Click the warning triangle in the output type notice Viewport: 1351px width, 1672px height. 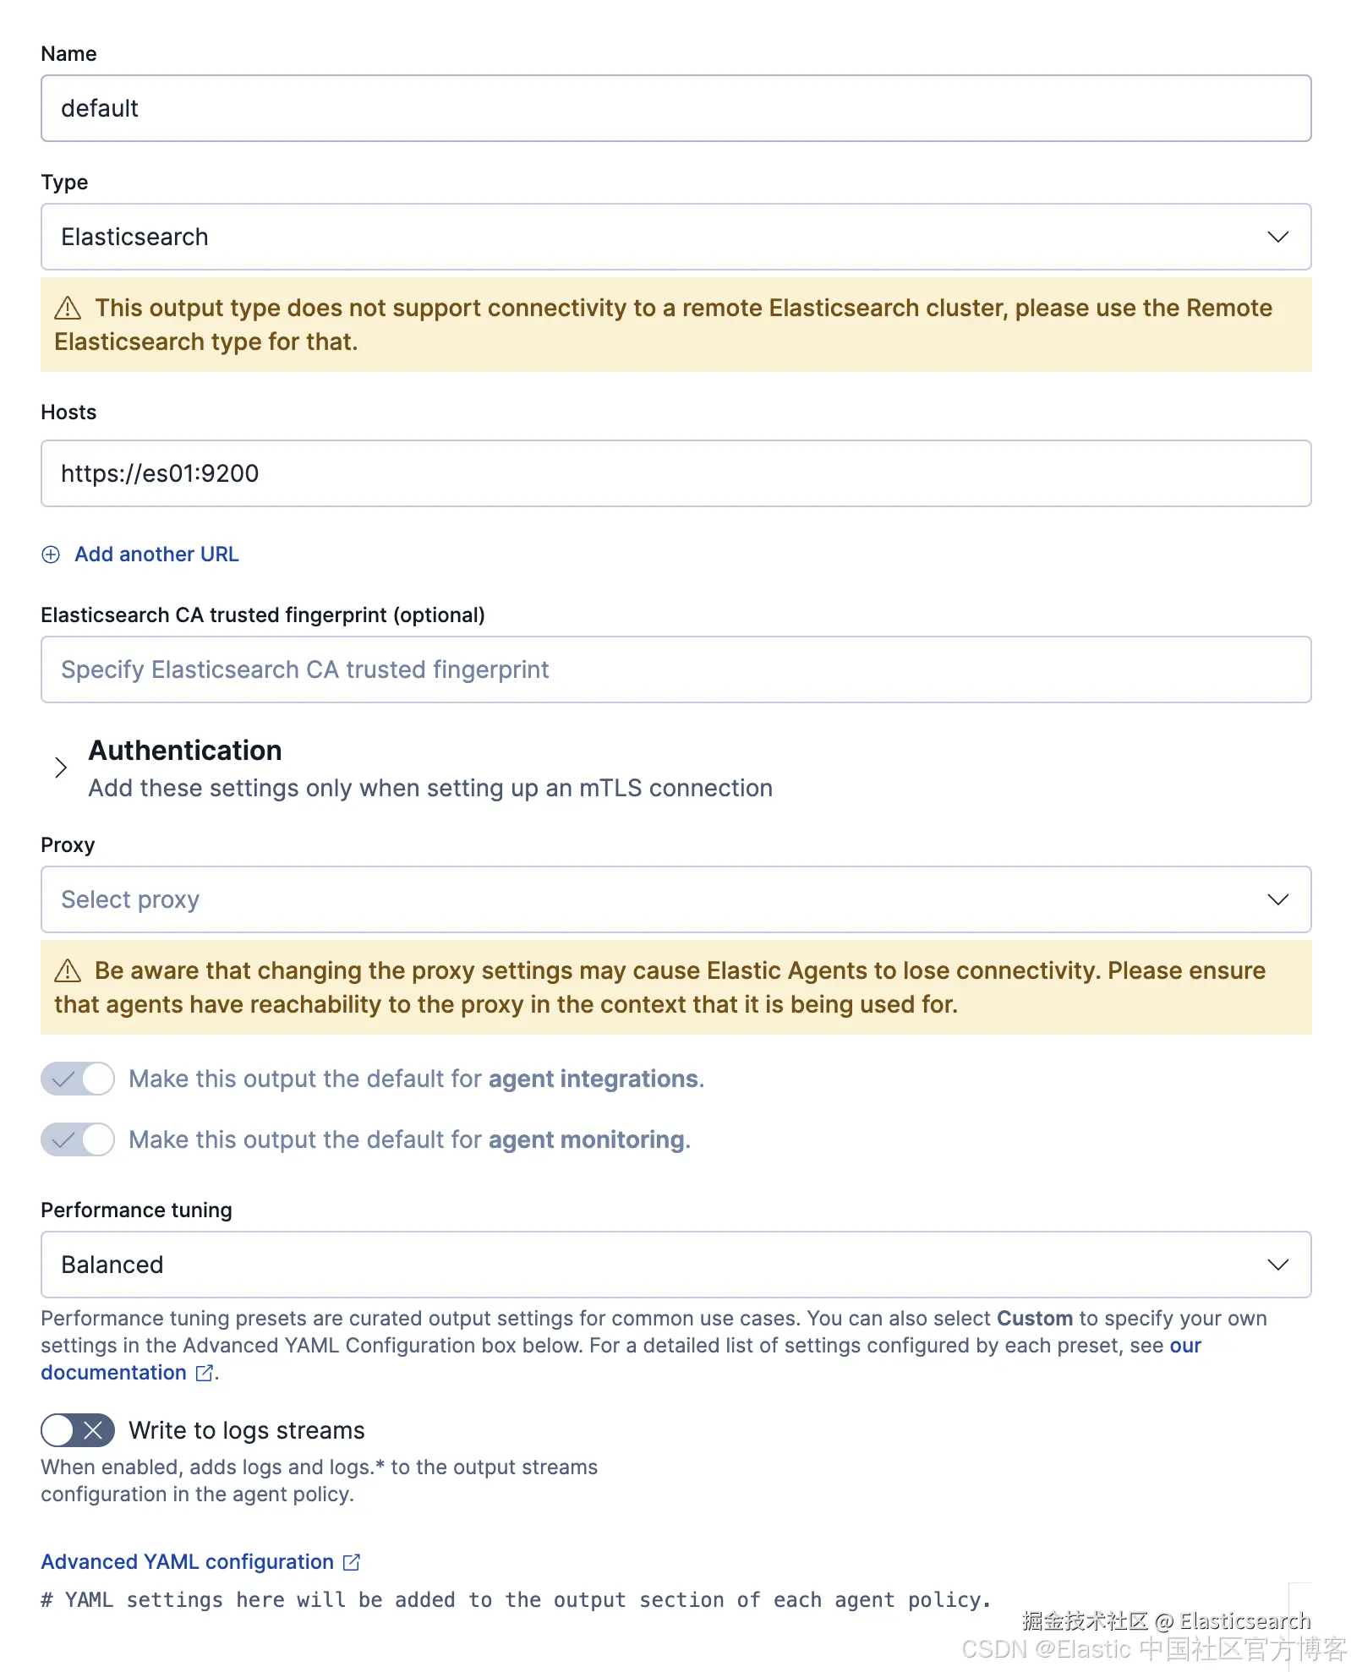click(x=68, y=309)
